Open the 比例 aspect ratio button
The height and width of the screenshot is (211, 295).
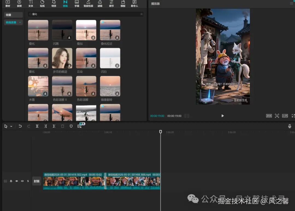[x=285, y=116]
